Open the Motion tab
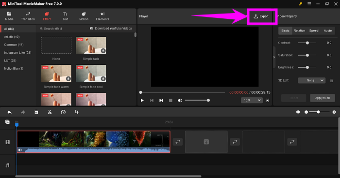 (84, 16)
